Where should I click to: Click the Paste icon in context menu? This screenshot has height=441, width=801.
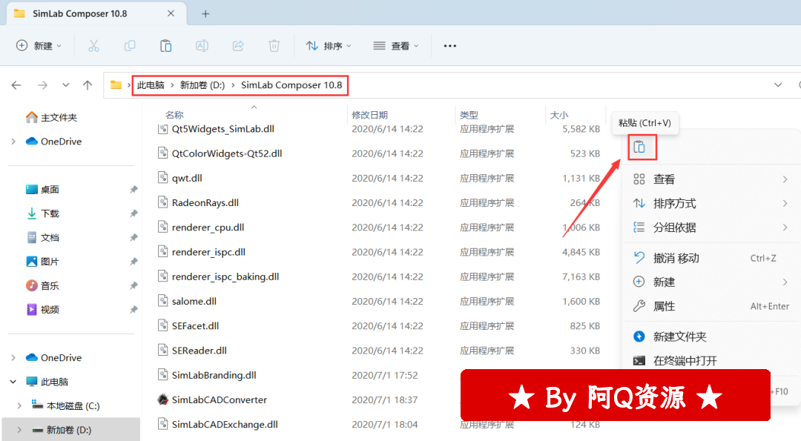[x=639, y=147]
